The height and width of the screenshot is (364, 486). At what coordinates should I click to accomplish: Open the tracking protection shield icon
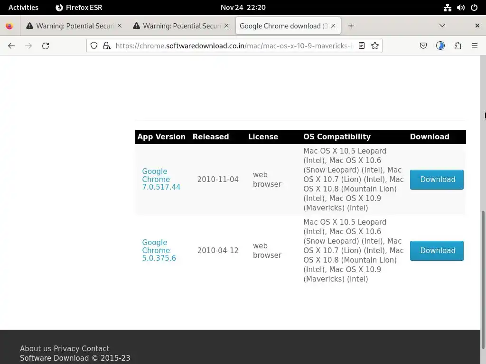[94, 46]
